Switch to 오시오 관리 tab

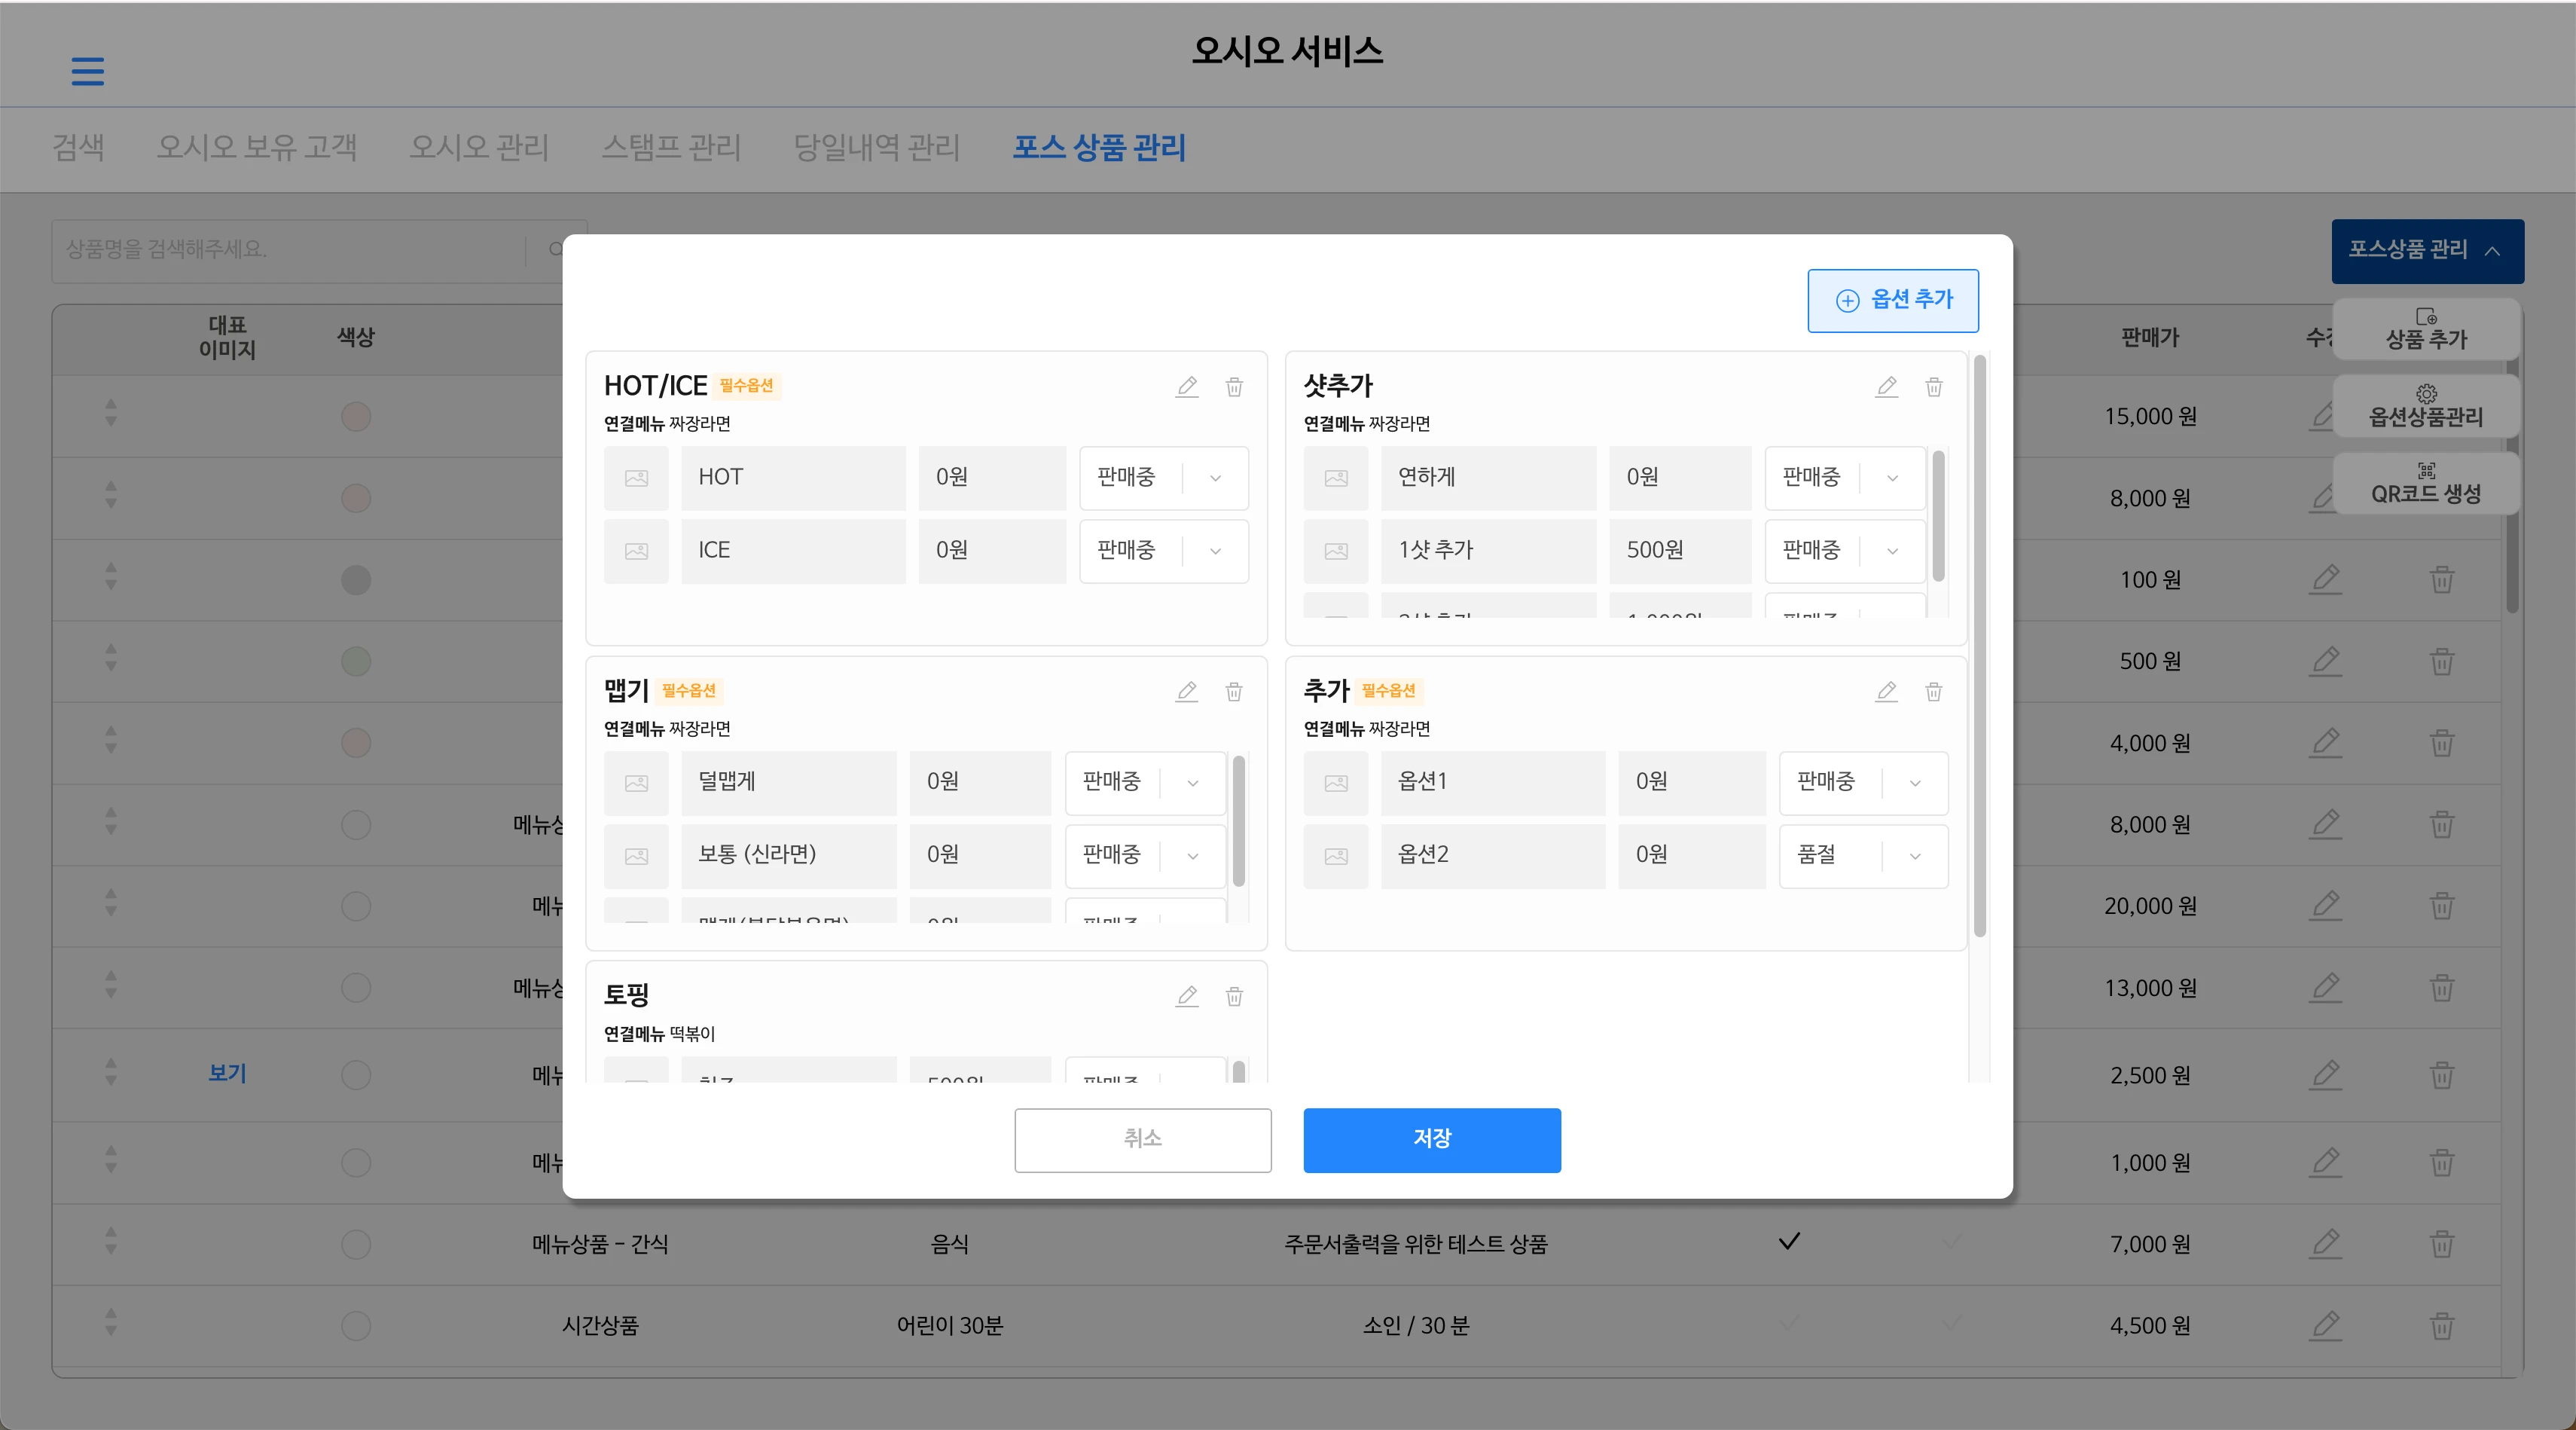(x=479, y=148)
